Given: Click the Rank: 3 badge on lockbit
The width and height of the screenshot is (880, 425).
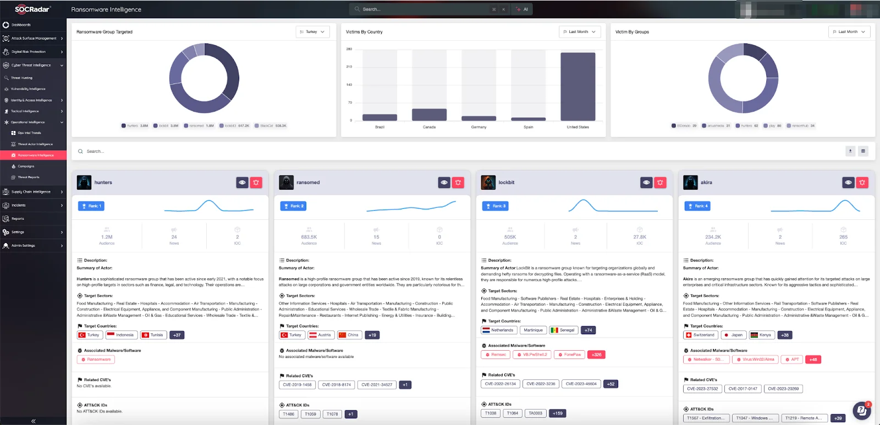Looking at the screenshot, I should pos(495,206).
